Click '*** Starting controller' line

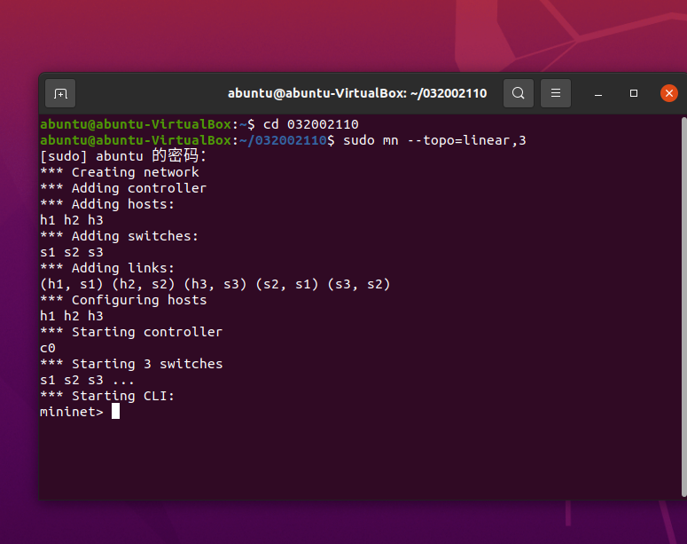pyautogui.click(x=131, y=332)
